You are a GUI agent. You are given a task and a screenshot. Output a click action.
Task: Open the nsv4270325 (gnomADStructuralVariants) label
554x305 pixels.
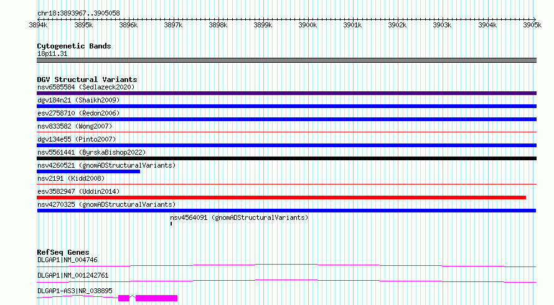106,204
